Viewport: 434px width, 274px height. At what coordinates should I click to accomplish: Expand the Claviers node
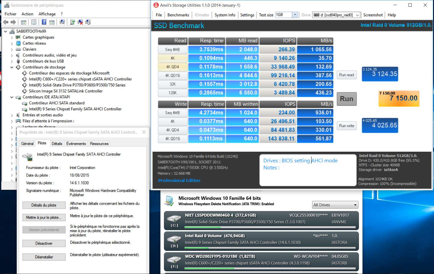(12, 49)
